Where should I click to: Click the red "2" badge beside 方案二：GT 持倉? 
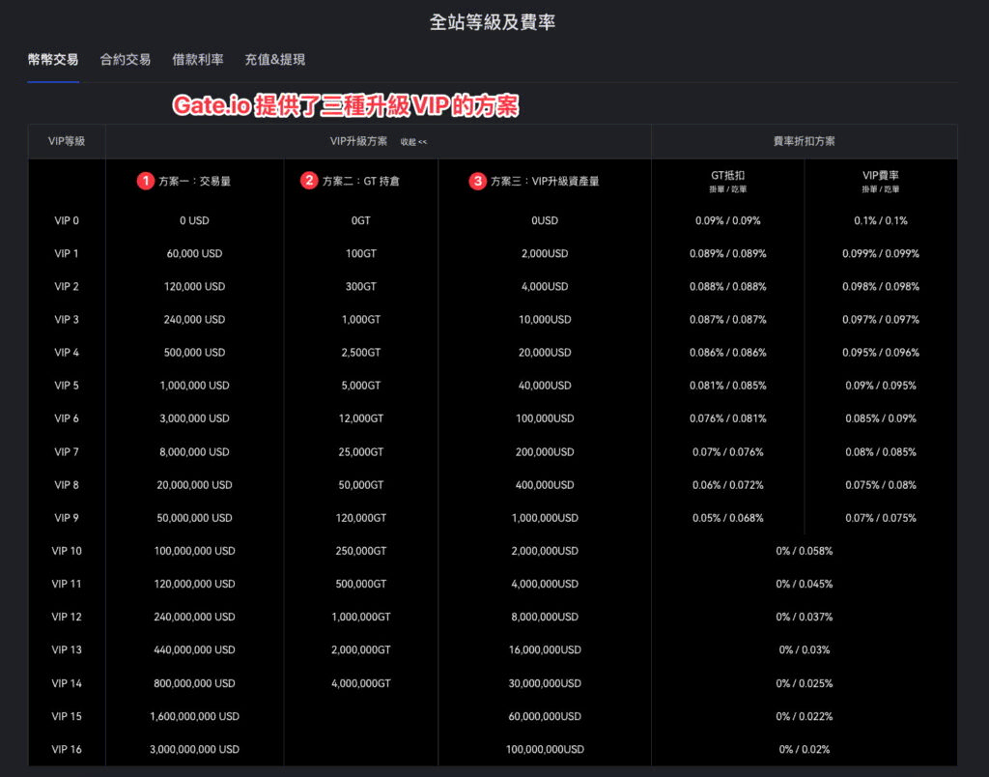click(x=309, y=181)
